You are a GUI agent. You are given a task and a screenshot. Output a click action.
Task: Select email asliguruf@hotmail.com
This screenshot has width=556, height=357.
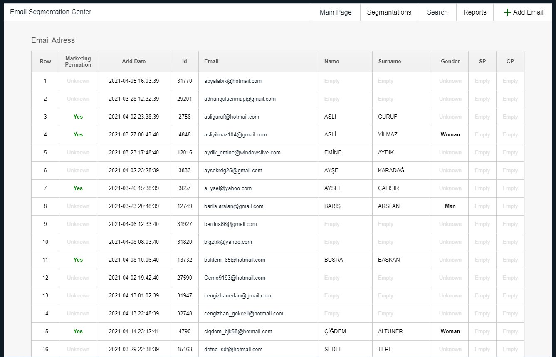232,117
